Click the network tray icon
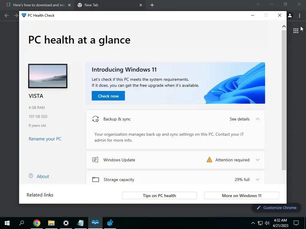 (x=260, y=223)
